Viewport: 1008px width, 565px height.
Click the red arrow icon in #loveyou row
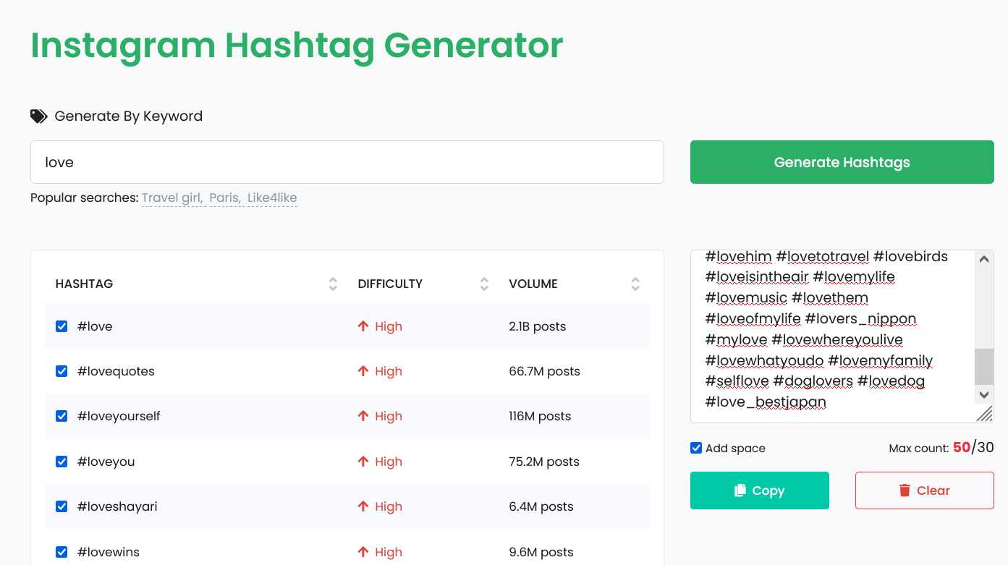point(363,462)
